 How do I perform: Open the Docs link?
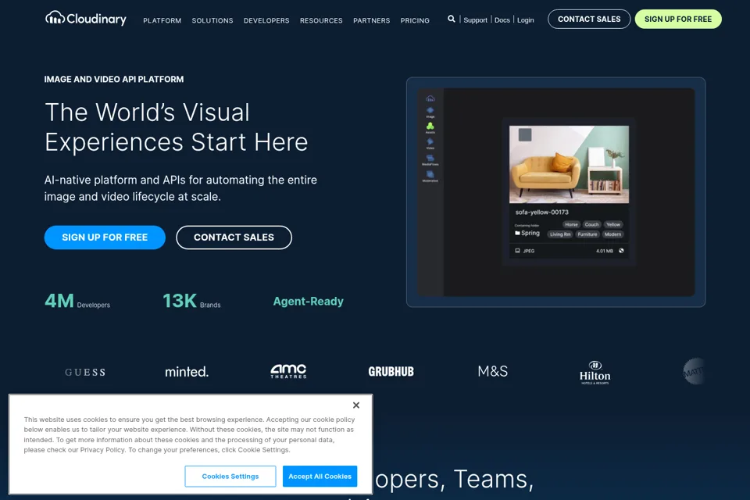(x=502, y=20)
